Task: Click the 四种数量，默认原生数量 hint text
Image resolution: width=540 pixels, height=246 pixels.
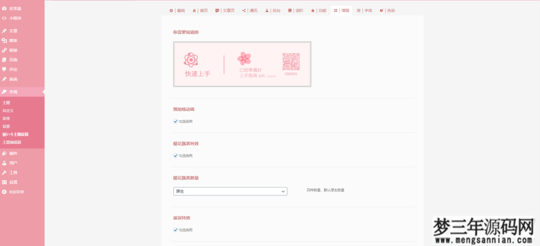Action: pyautogui.click(x=325, y=190)
